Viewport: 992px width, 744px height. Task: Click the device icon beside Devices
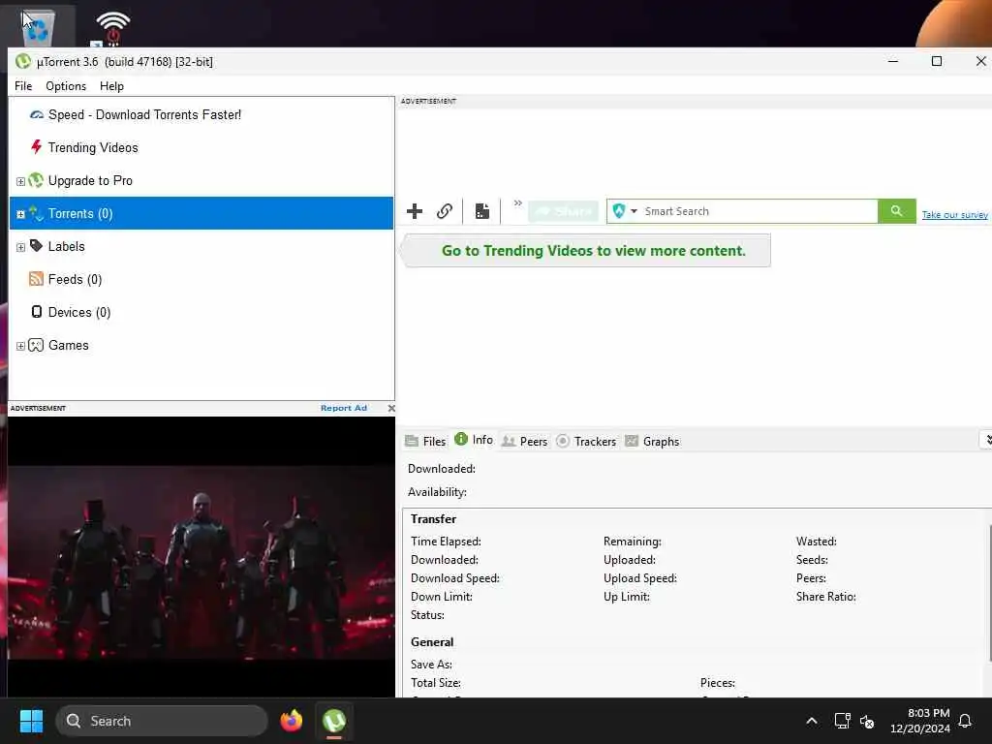[x=36, y=311]
